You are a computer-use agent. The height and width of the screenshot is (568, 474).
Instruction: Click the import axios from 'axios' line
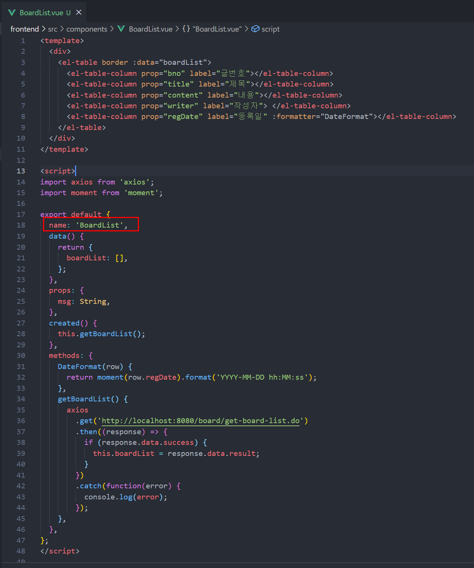(x=97, y=182)
